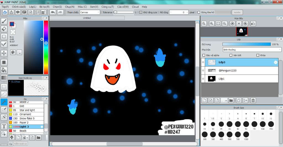Open settings gear for Lớp3 layer
This screenshot has width=283, height=147.
[x=276, y=62]
